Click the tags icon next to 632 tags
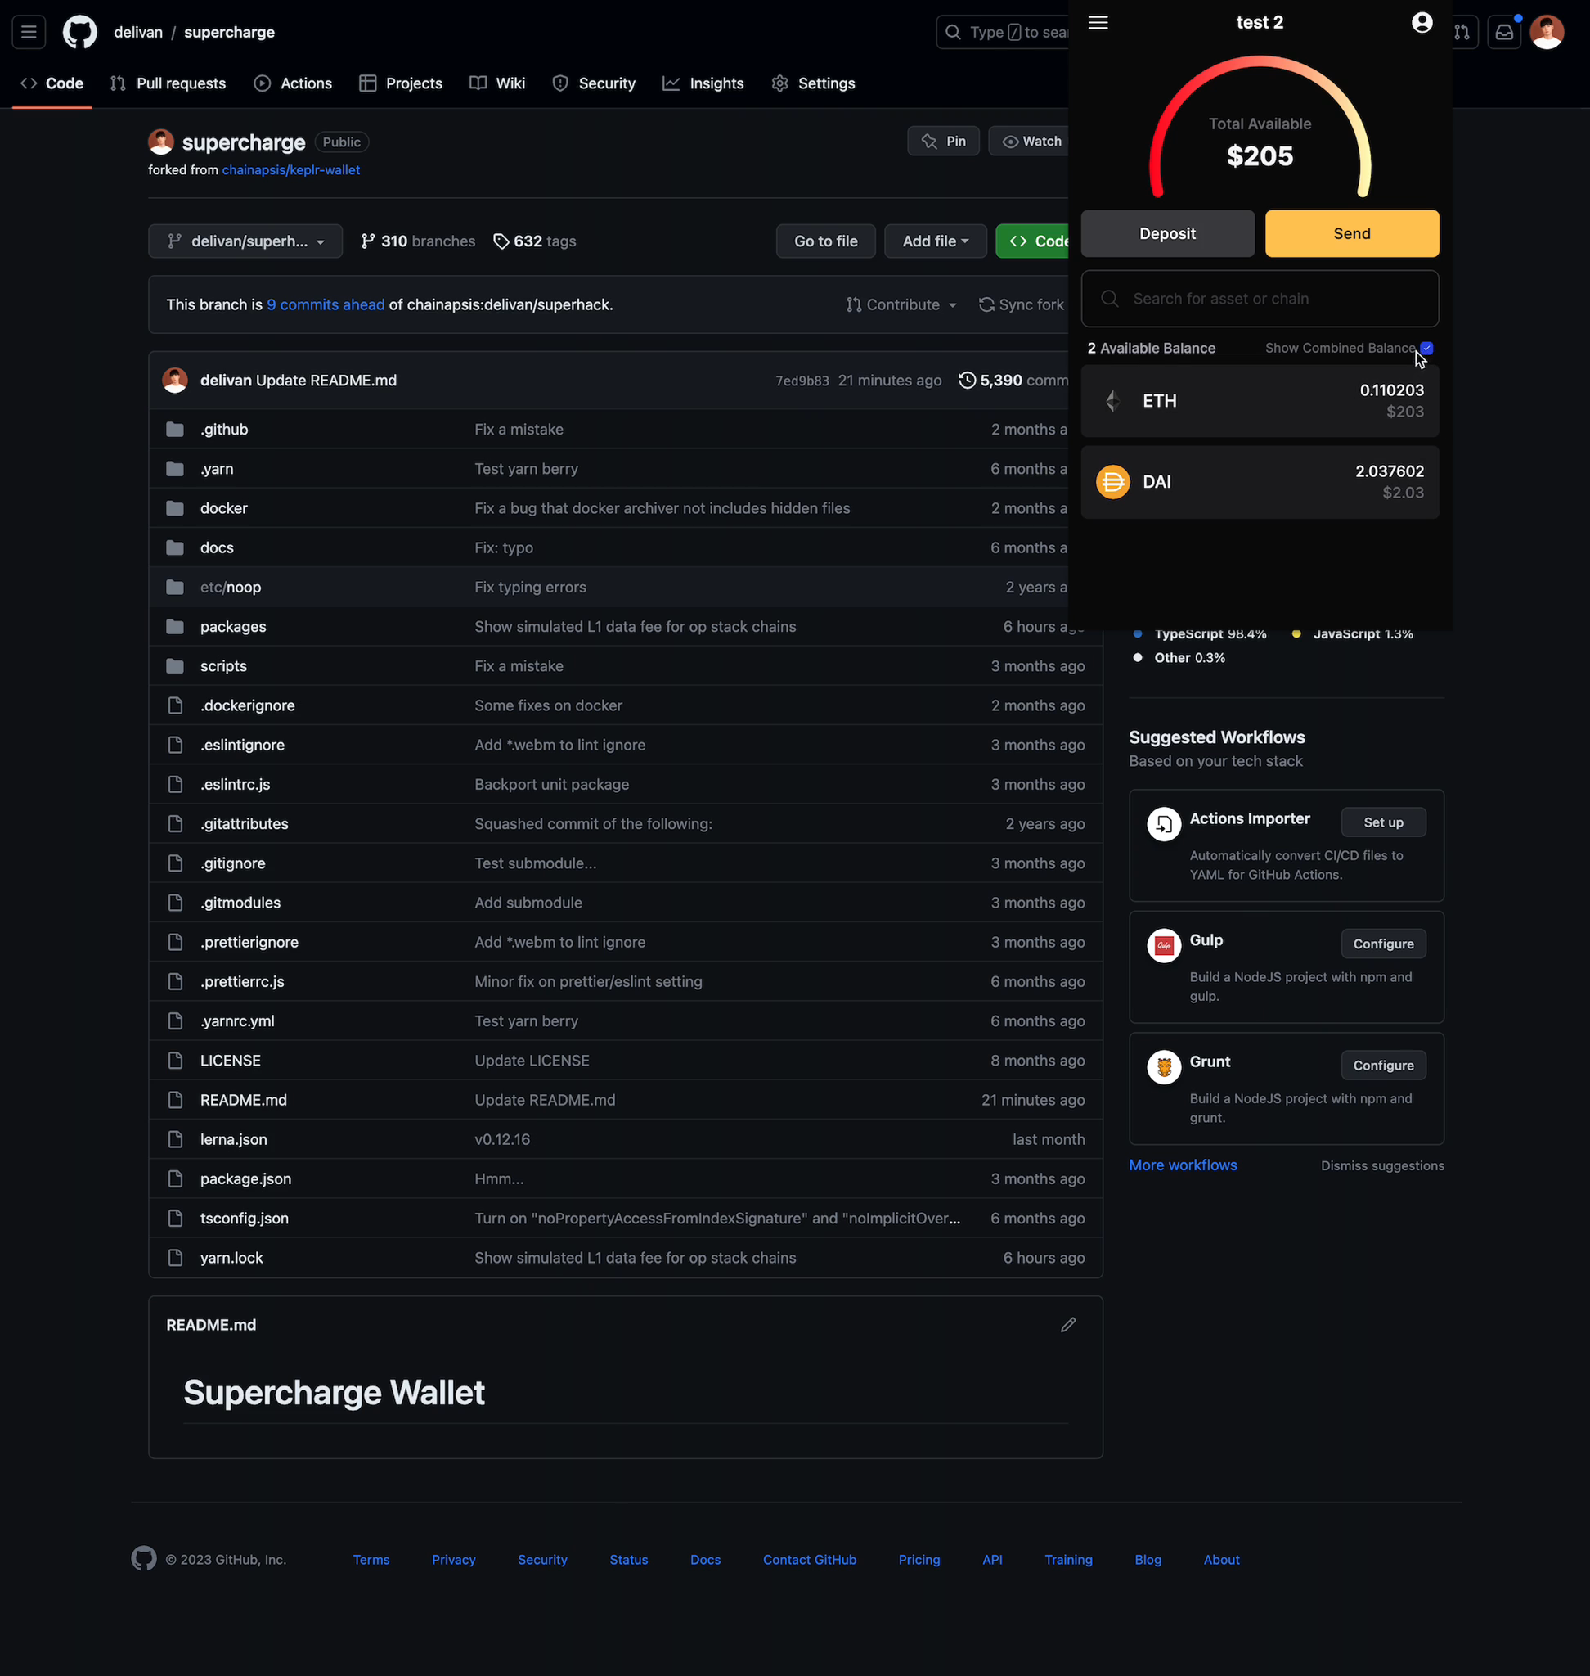Screen dimensions: 1590x1676 [501, 241]
